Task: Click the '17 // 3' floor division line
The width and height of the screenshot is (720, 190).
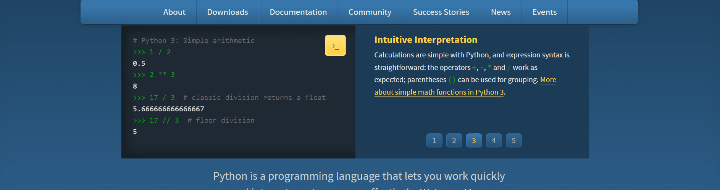Action: coord(164,120)
